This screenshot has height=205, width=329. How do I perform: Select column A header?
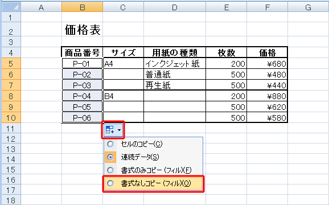[x=42, y=7]
